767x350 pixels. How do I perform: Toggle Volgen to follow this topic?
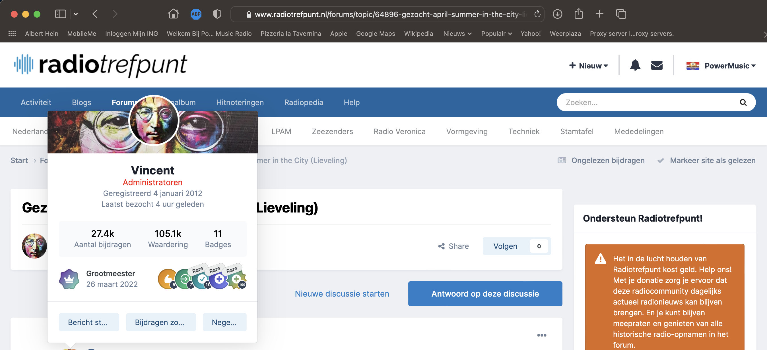click(x=505, y=246)
